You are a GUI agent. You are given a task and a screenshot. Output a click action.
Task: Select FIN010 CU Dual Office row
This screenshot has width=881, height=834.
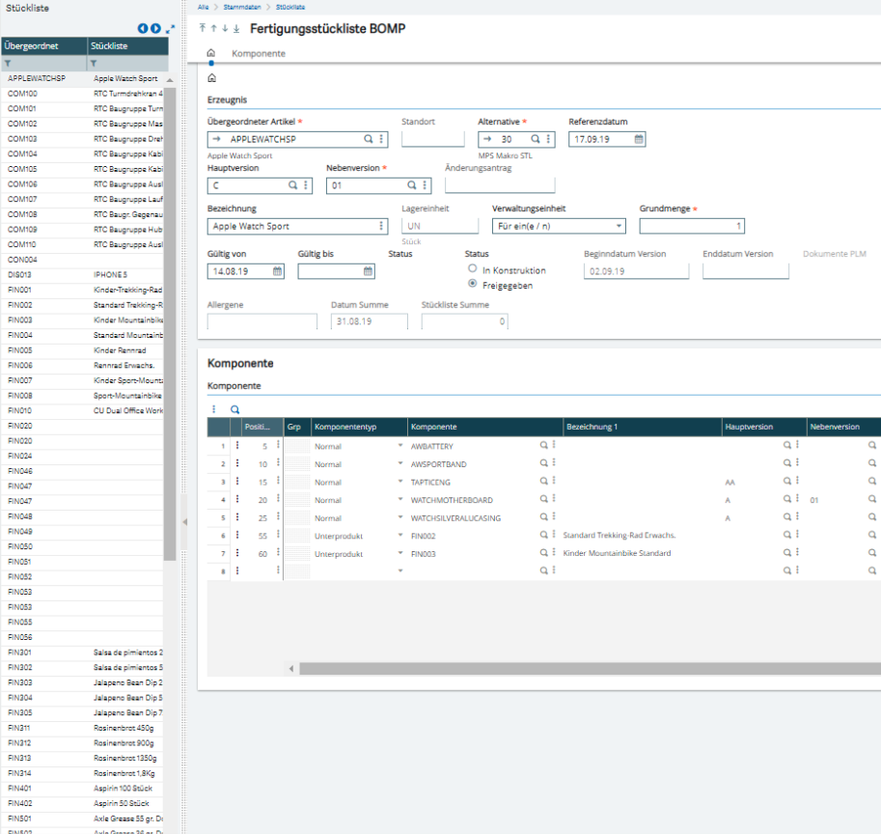(84, 411)
